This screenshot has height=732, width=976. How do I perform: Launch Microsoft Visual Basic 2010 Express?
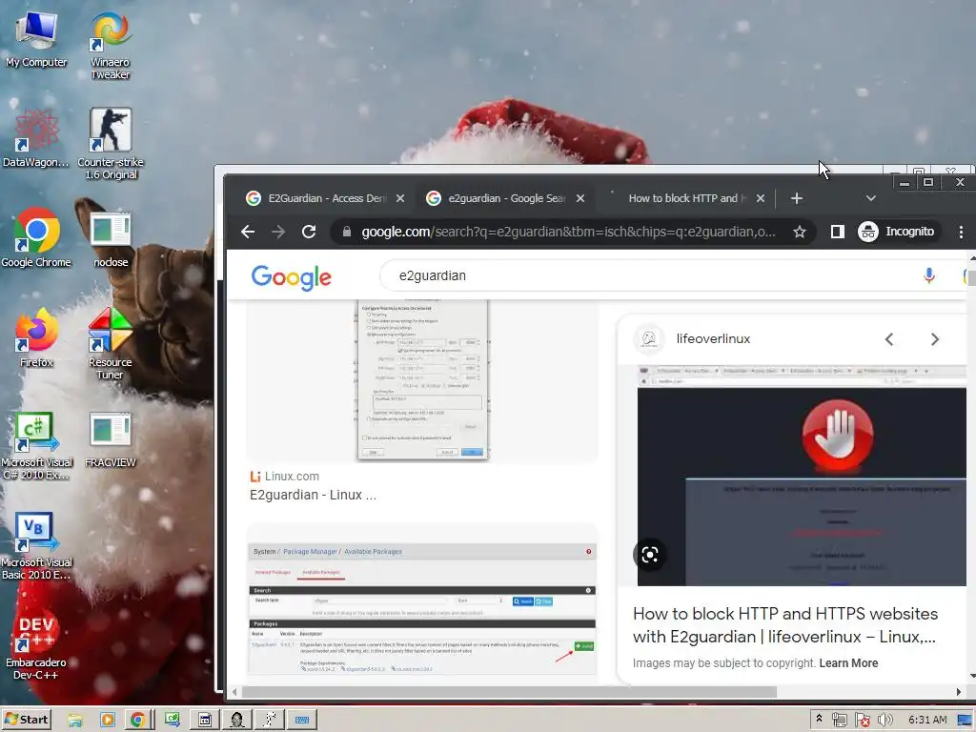pyautogui.click(x=36, y=546)
